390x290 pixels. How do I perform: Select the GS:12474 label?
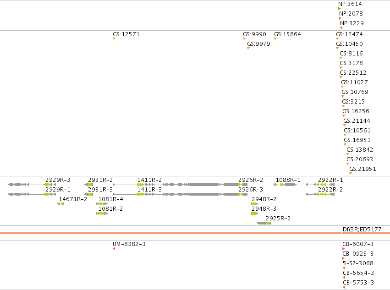350,34
